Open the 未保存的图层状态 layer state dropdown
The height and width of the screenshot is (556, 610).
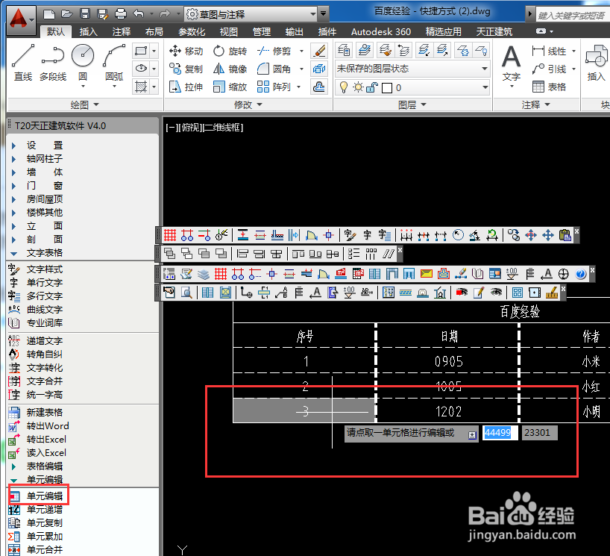(x=412, y=69)
